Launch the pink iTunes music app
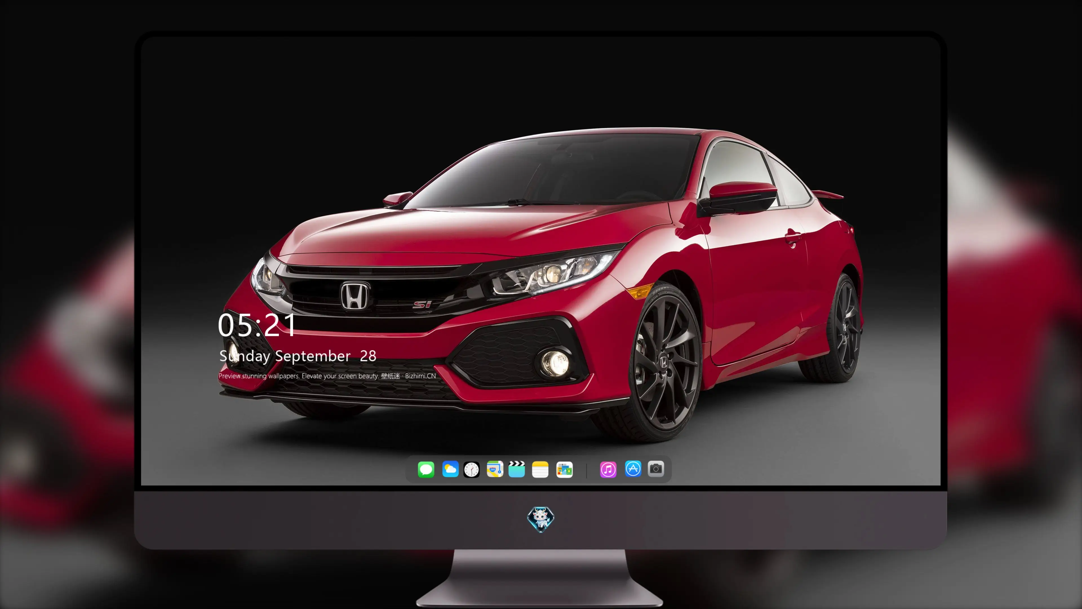Image resolution: width=1082 pixels, height=609 pixels. coord(608,469)
